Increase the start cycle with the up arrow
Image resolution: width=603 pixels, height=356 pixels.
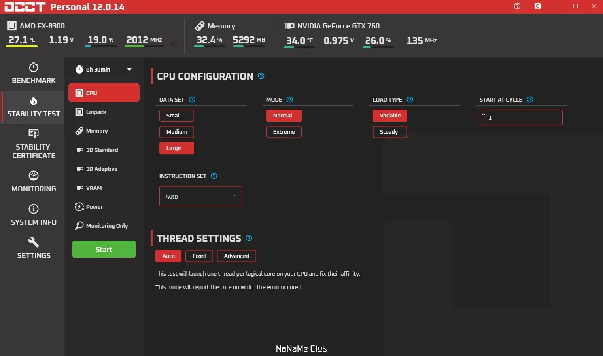[x=483, y=115]
